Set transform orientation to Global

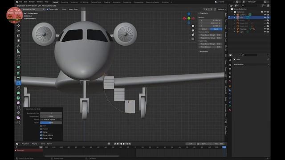coord(204,29)
